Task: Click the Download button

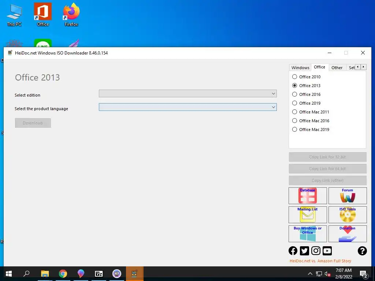Action: [x=33, y=123]
